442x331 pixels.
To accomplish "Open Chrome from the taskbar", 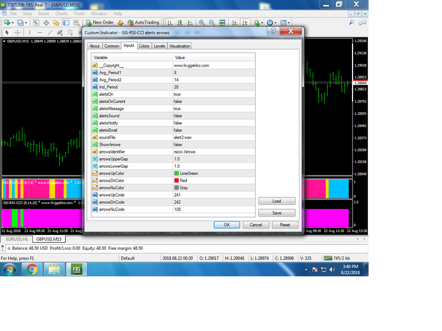I will (x=32, y=269).
